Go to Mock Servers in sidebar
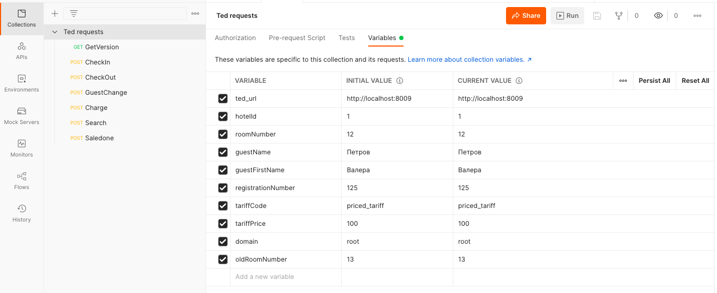The image size is (717, 293). (x=22, y=116)
